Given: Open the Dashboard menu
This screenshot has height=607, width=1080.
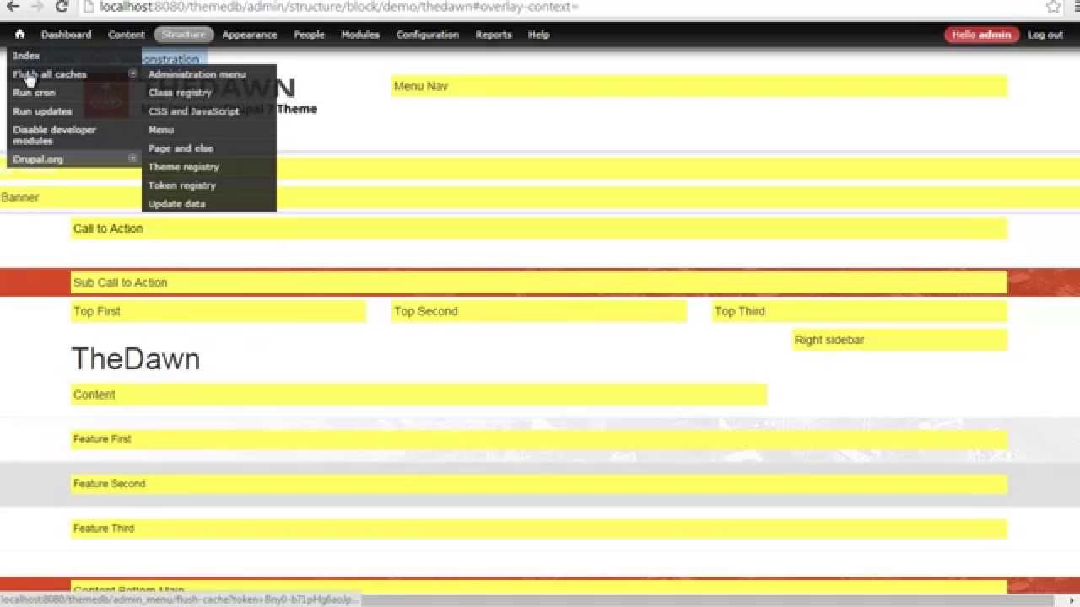Looking at the screenshot, I should tap(66, 35).
